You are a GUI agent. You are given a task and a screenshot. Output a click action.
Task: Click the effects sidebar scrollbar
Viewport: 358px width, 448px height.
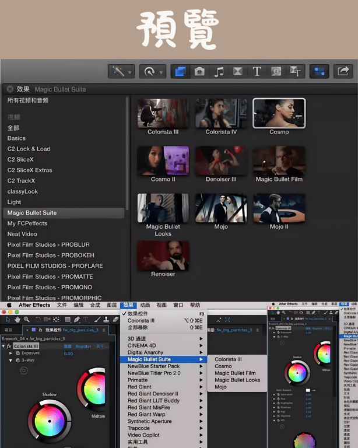[x=127, y=153]
